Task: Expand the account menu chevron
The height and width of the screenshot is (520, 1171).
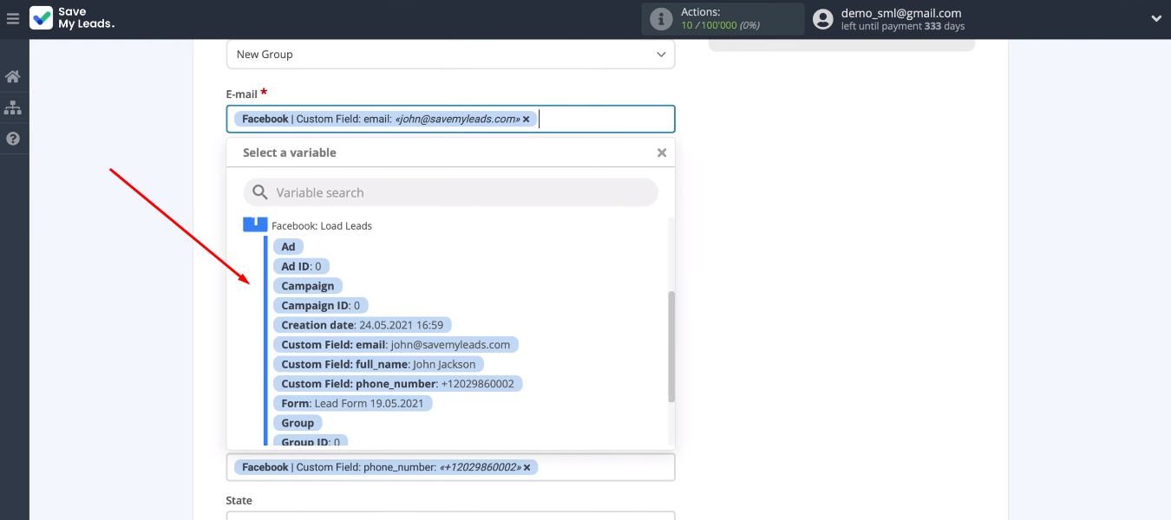Action: coord(1156,18)
